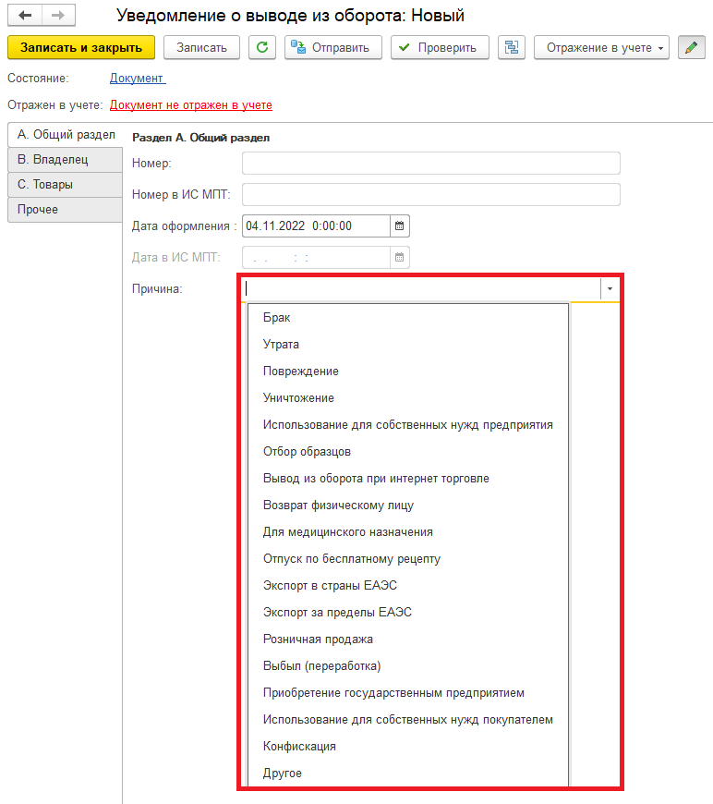
Task: Focus the Номер в ИС МПТ field
Action: pos(431,195)
